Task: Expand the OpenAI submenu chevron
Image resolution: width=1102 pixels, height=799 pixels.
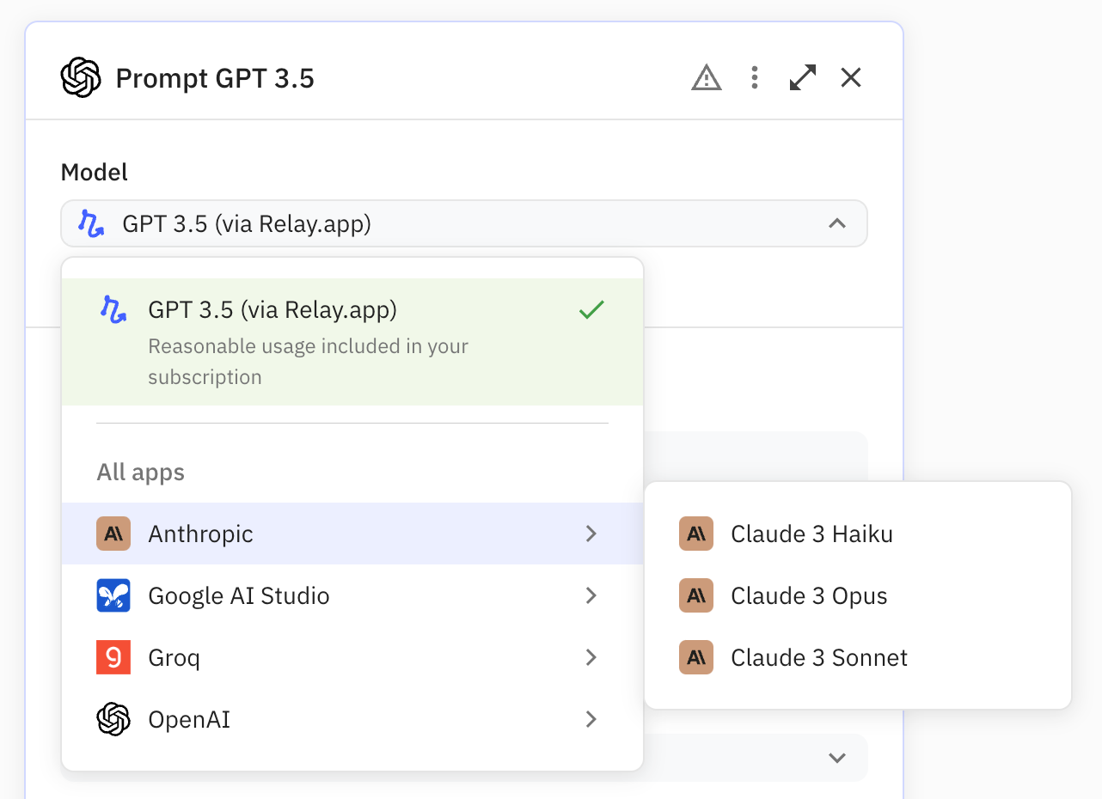Action: 591,719
